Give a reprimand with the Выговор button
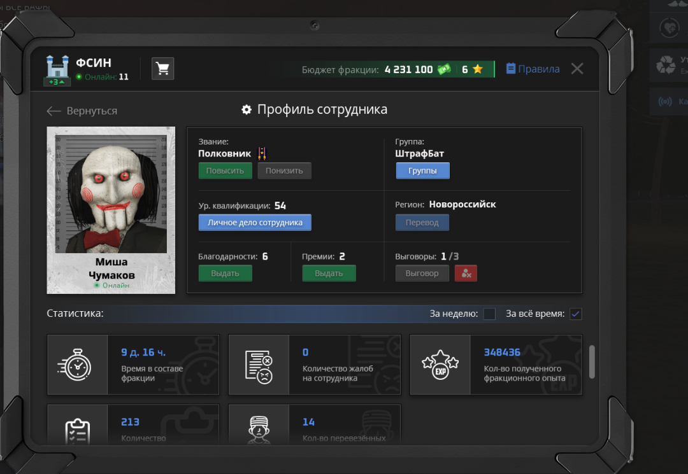 tap(422, 274)
